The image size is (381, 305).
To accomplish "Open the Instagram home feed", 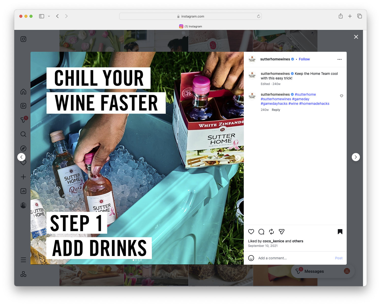I will click(23, 92).
